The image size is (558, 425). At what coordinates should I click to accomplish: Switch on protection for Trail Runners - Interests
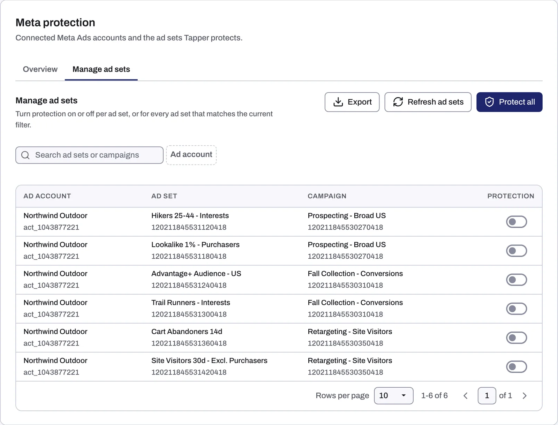tap(516, 309)
